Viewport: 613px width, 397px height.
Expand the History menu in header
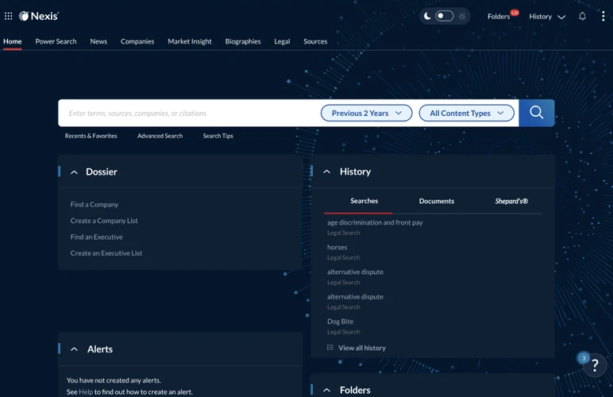(x=546, y=16)
